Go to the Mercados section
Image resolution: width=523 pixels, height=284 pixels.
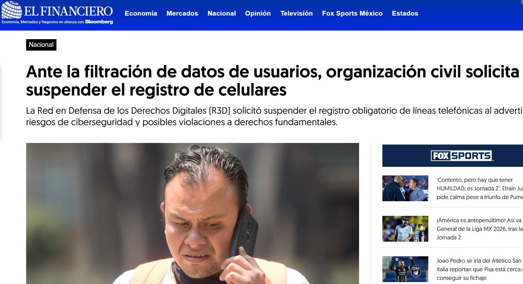point(182,13)
